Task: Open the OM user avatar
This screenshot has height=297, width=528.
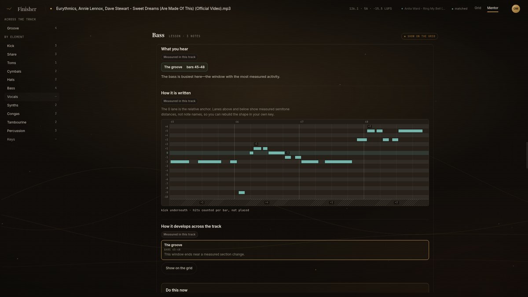Action: coord(516,9)
